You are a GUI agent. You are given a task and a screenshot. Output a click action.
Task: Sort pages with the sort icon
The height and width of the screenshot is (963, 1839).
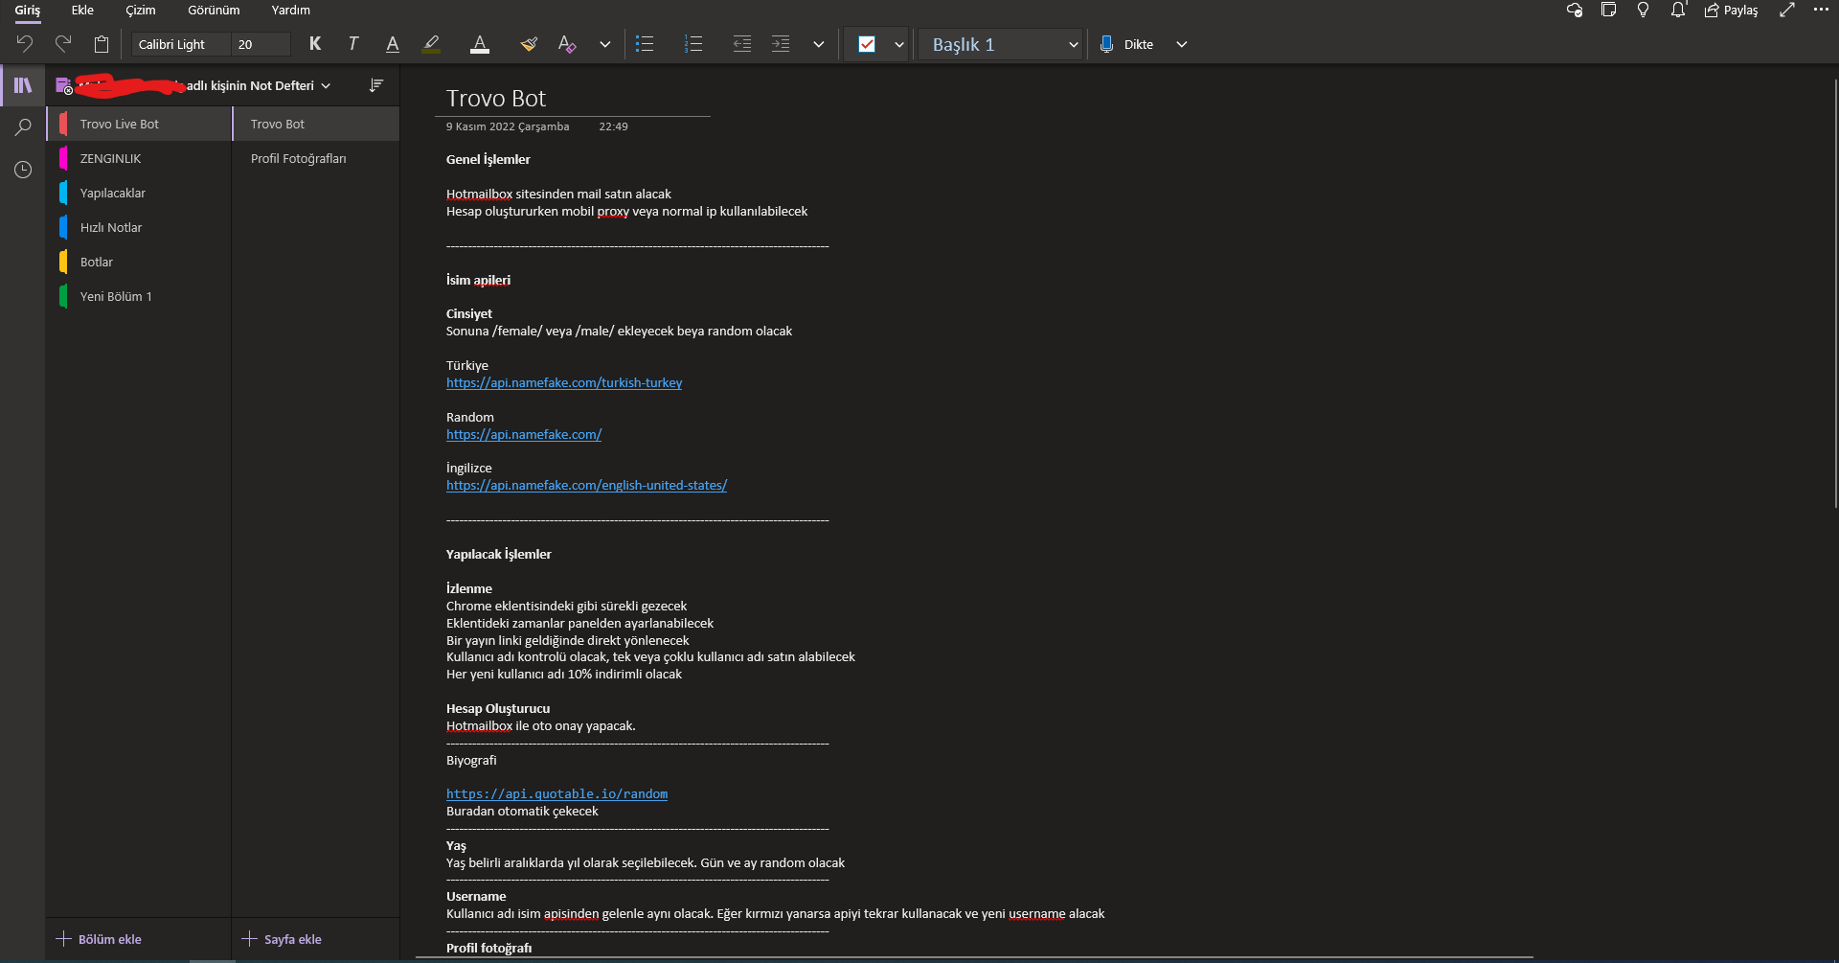pyautogui.click(x=376, y=85)
